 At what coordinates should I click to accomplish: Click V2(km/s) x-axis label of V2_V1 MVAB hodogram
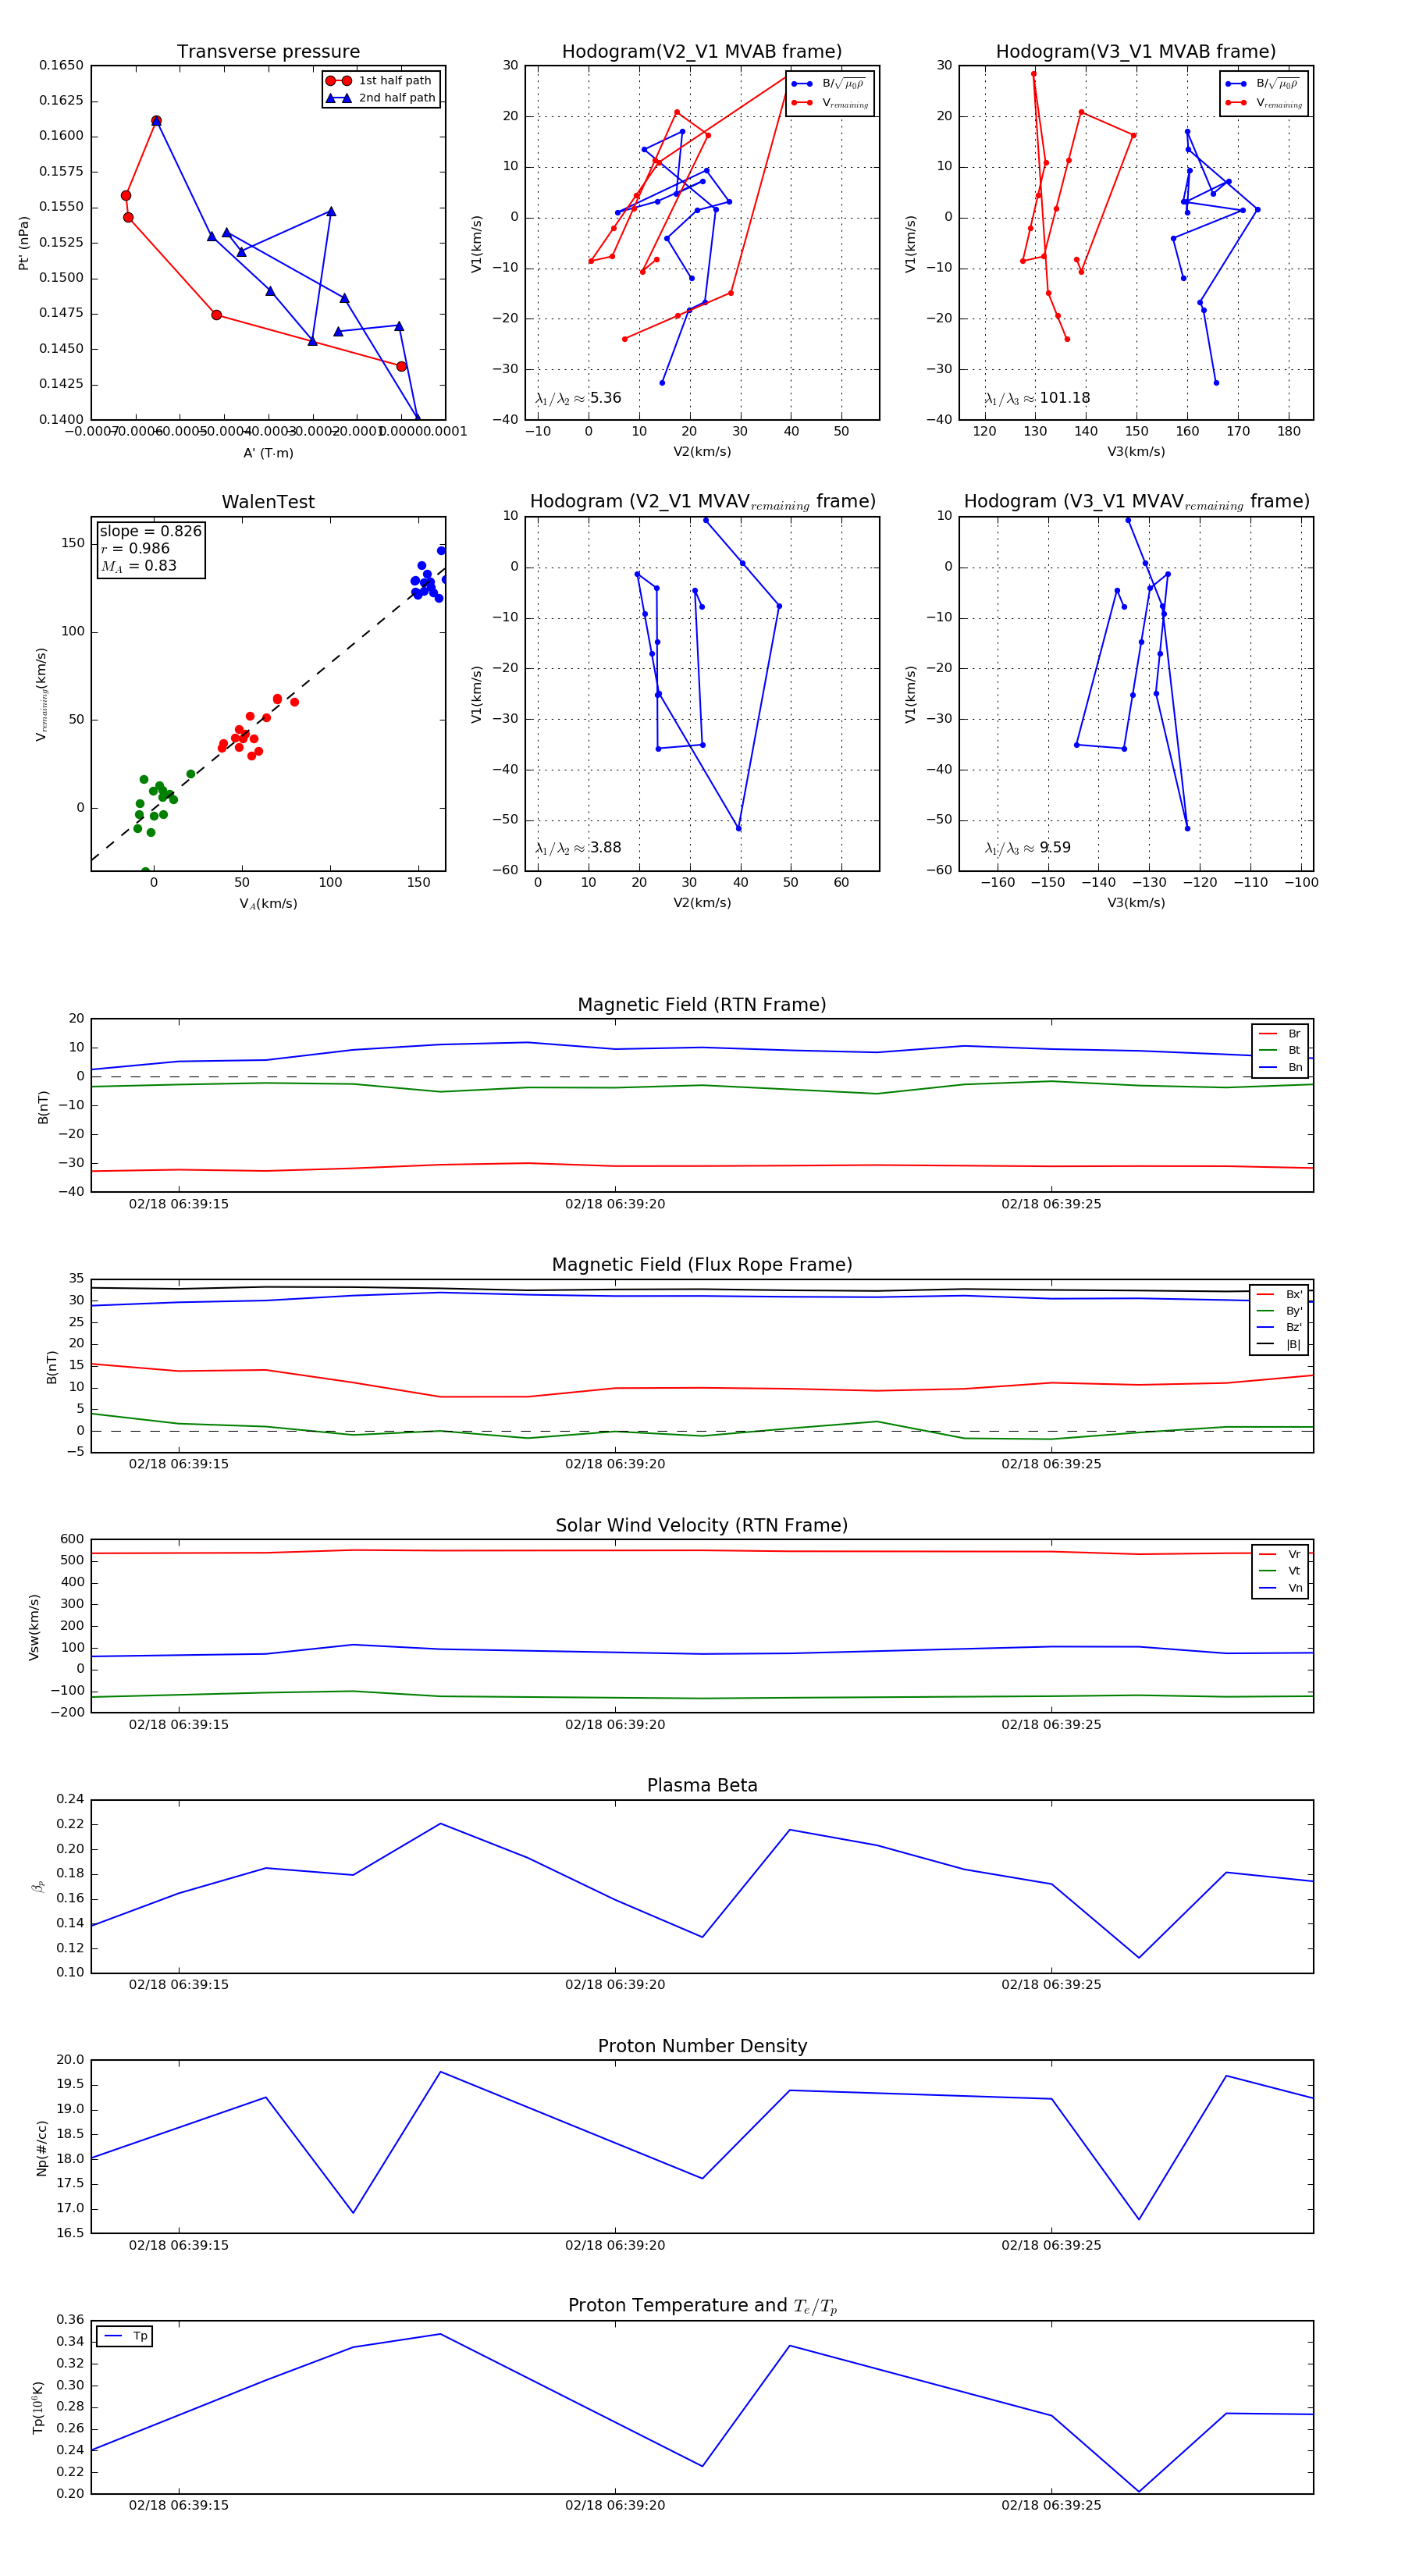click(x=702, y=452)
